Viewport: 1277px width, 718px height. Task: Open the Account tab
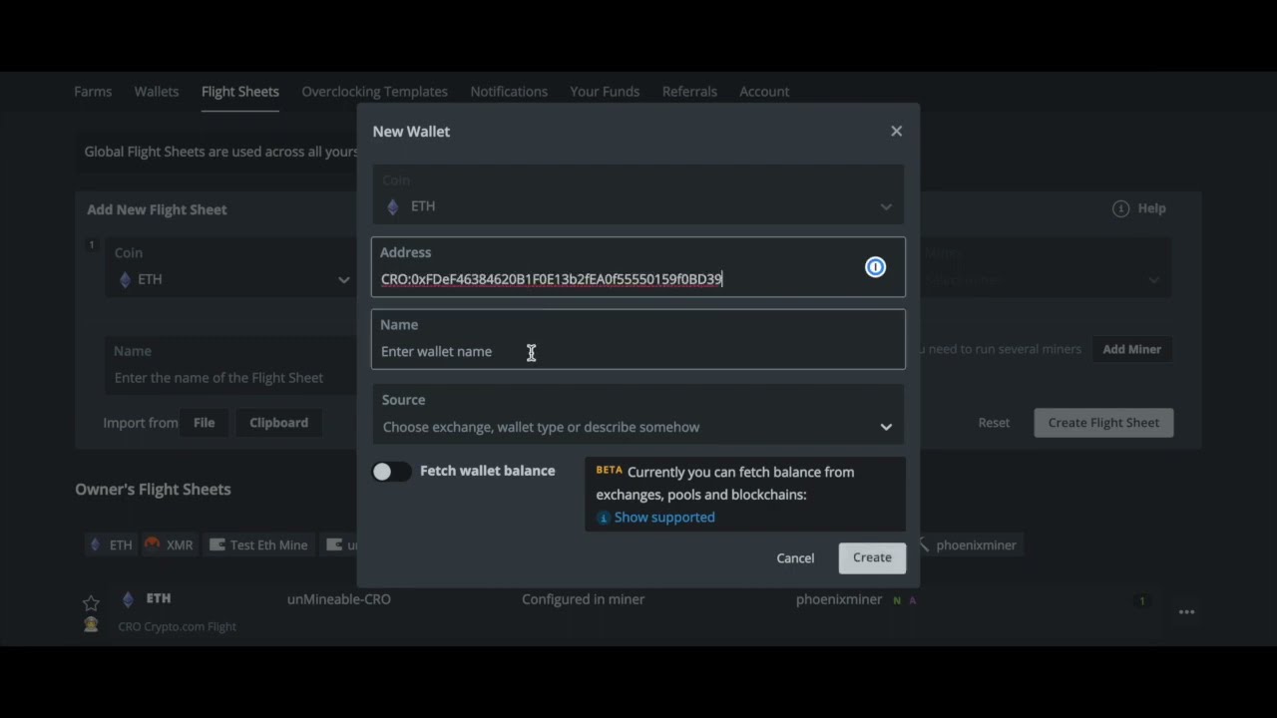764,91
